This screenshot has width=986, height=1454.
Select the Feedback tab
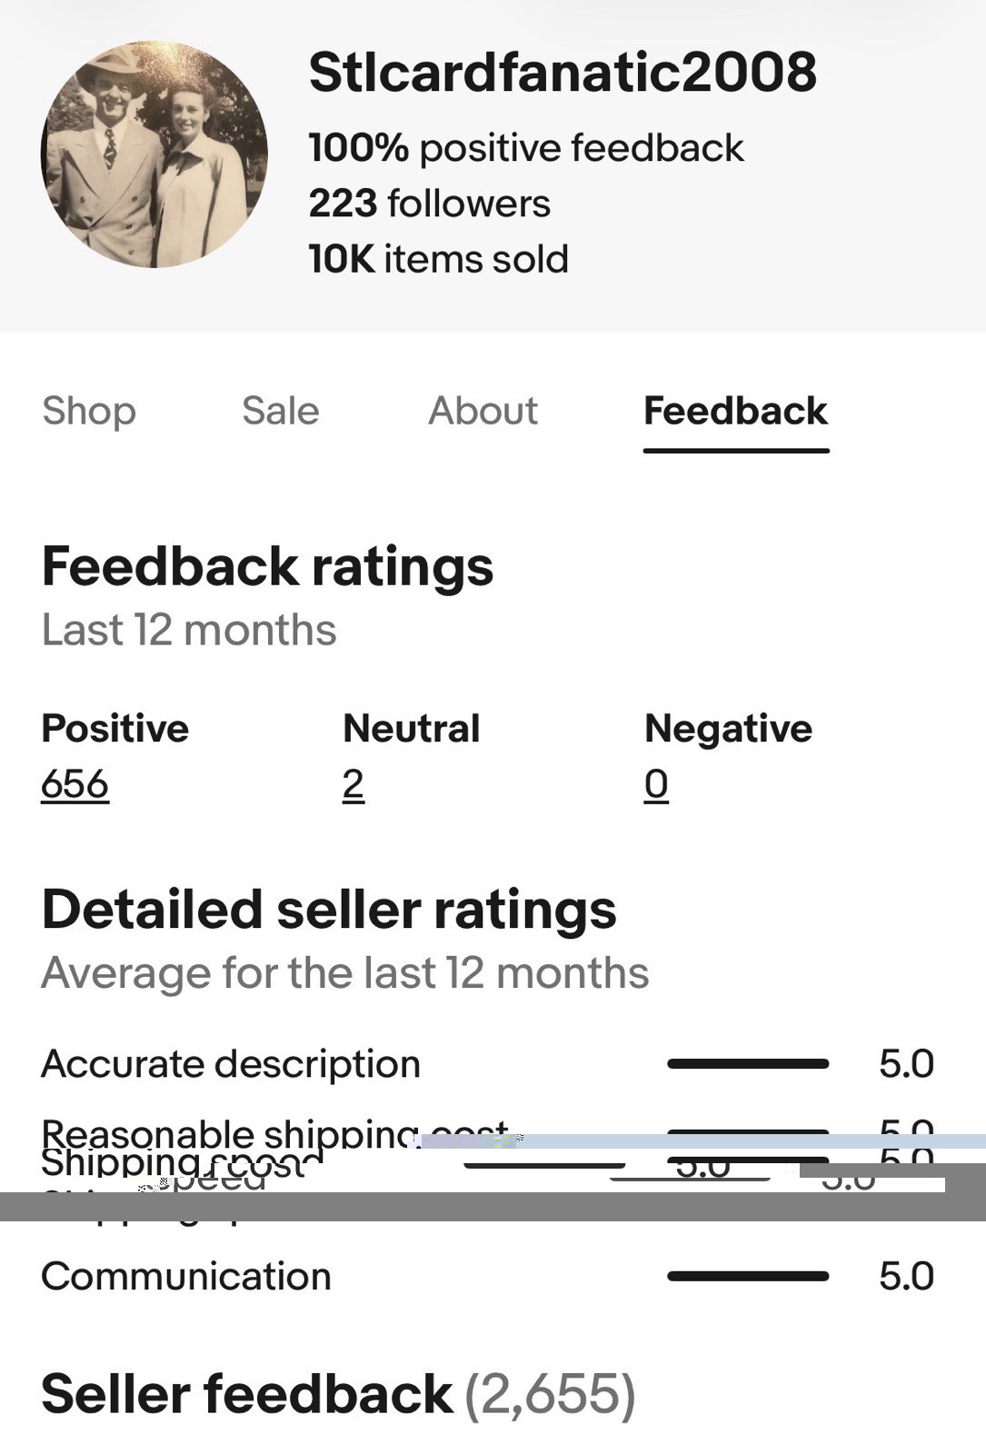(x=735, y=411)
